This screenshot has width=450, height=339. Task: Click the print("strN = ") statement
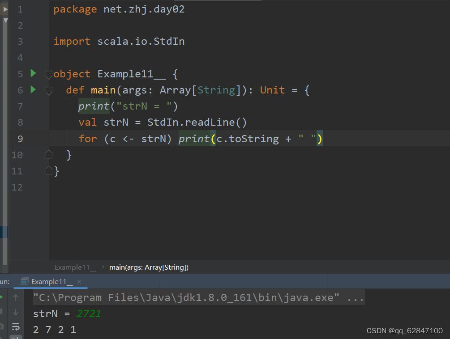point(128,106)
